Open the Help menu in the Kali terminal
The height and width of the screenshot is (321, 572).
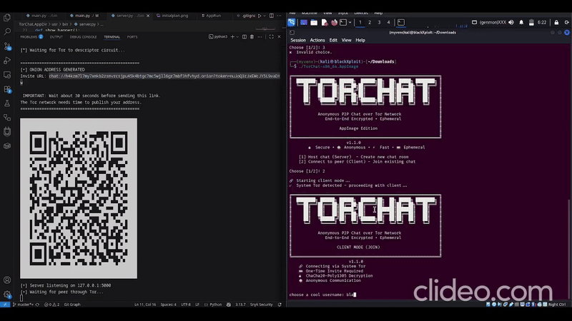coord(360,40)
